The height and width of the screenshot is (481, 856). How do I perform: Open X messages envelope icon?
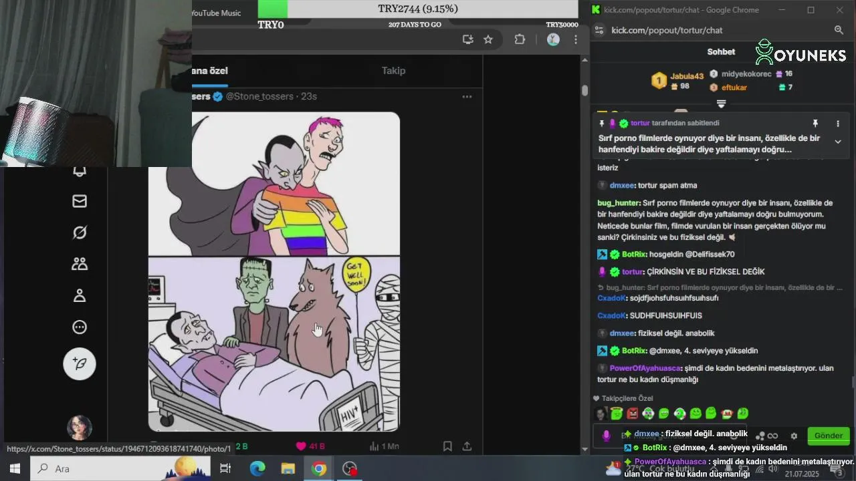(x=80, y=201)
